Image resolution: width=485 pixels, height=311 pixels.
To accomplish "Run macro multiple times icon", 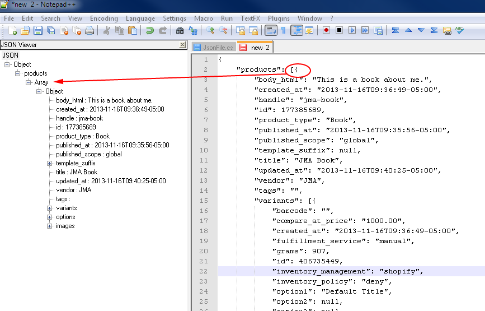I will pyautogui.click(x=365, y=30).
